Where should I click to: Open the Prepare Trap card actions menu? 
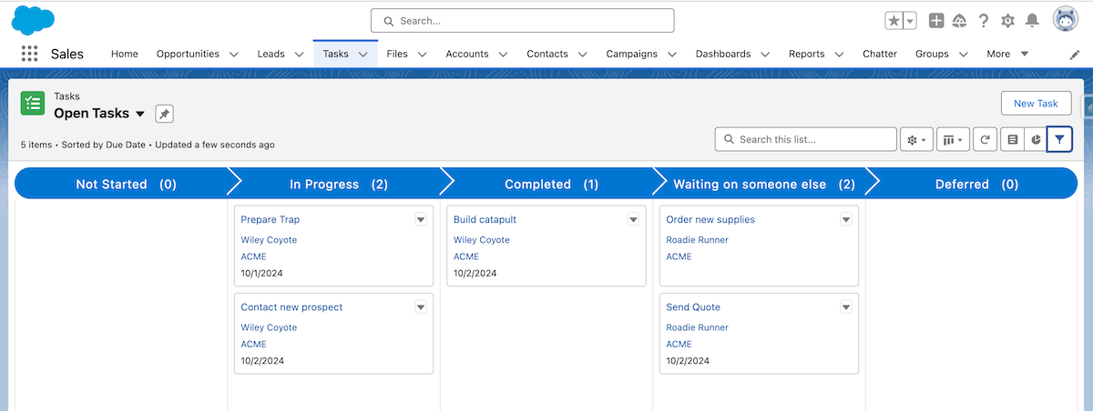[x=421, y=219]
